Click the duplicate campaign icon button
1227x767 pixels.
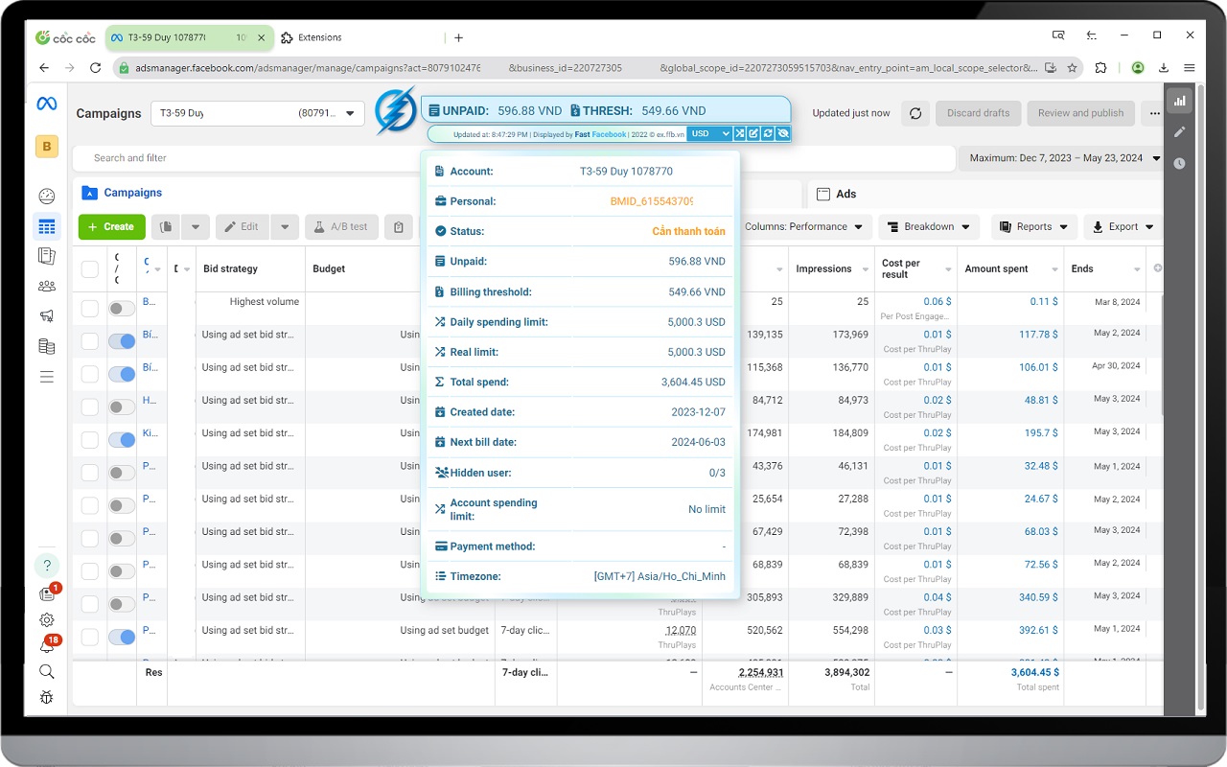click(166, 227)
